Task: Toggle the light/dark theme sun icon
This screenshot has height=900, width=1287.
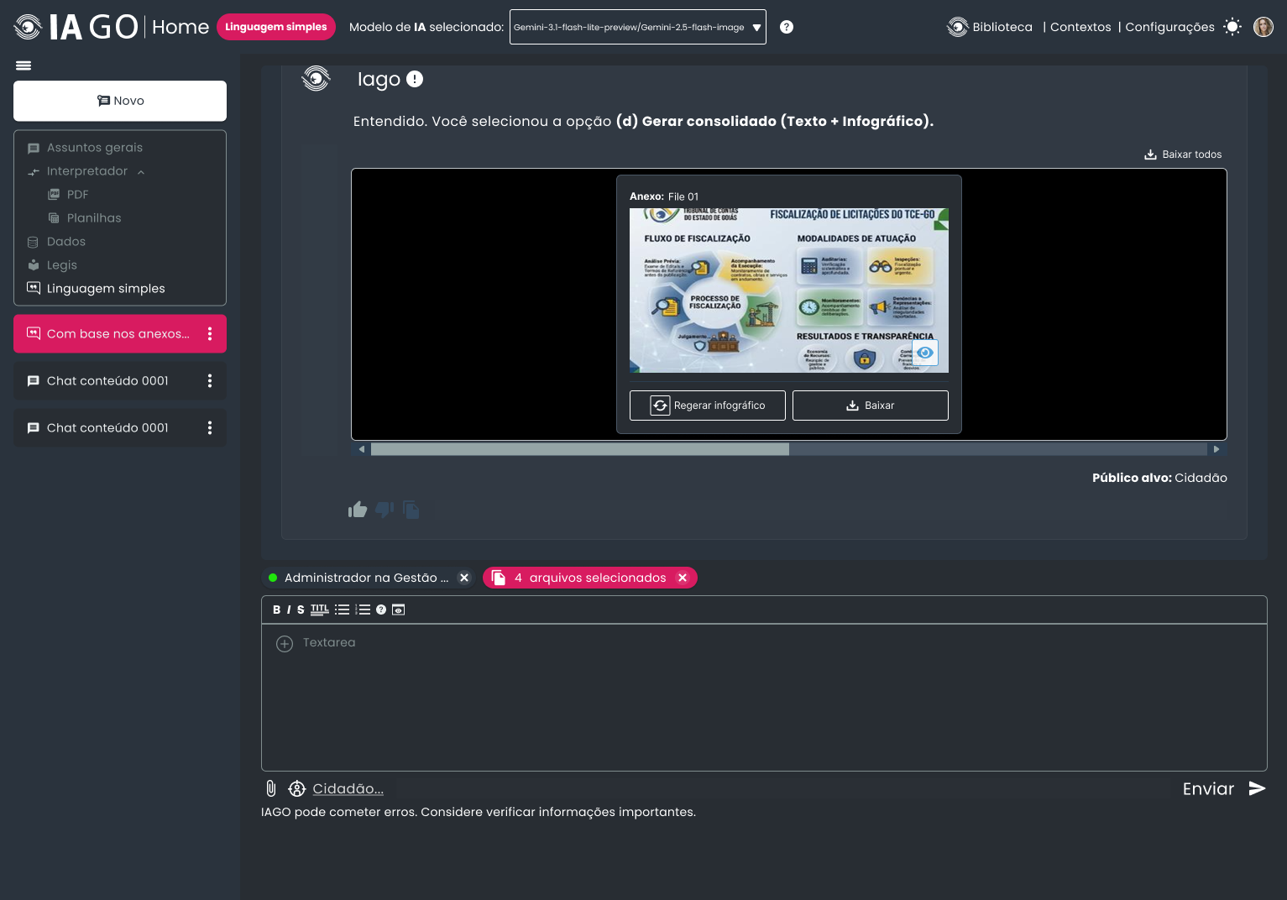Action: point(1232,27)
